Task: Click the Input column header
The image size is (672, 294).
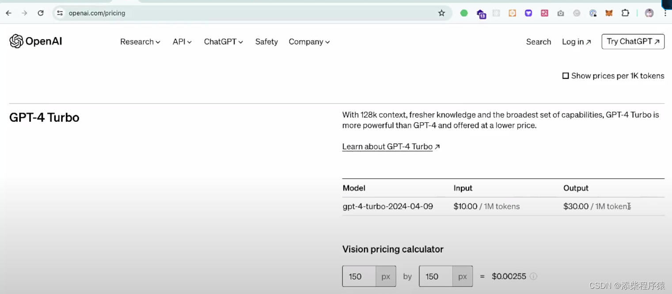Action: coord(463,188)
